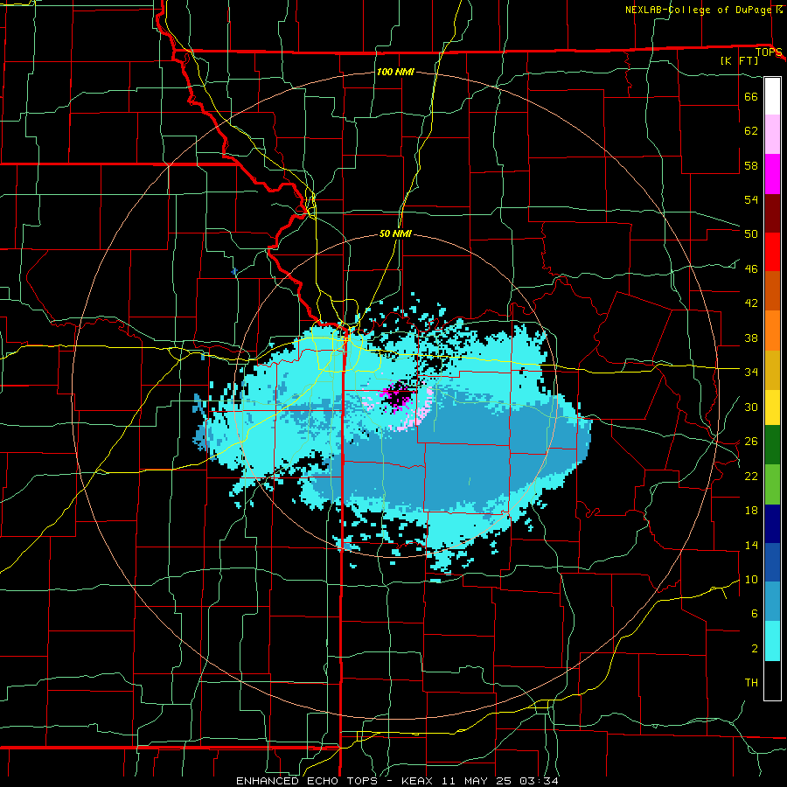Click the legend value 26
Screen dimensions: 787x787
751,442
